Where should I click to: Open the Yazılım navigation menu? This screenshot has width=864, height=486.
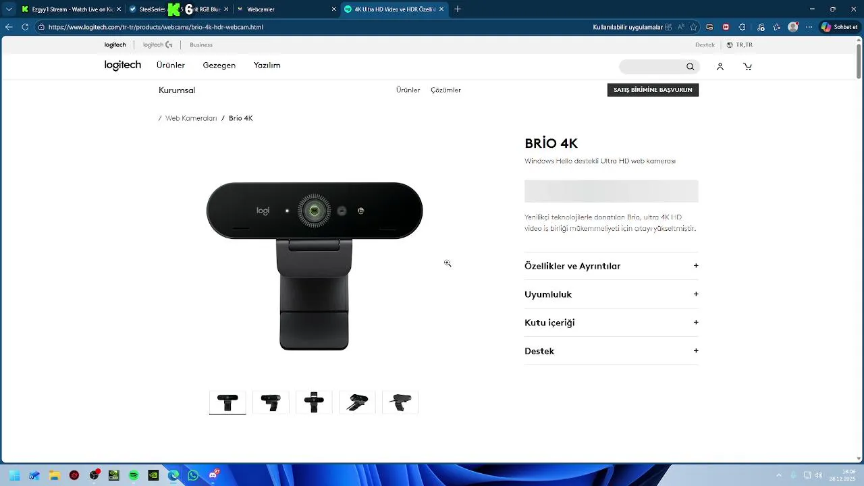pyautogui.click(x=267, y=65)
